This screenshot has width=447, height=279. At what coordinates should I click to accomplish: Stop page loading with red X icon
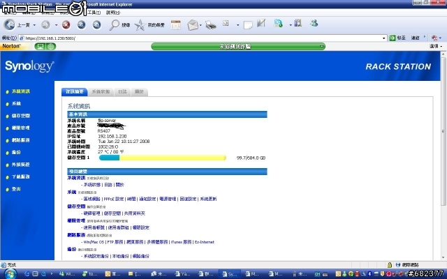point(66,25)
